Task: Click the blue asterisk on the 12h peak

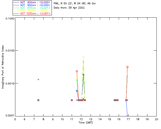Action: (84, 75)
